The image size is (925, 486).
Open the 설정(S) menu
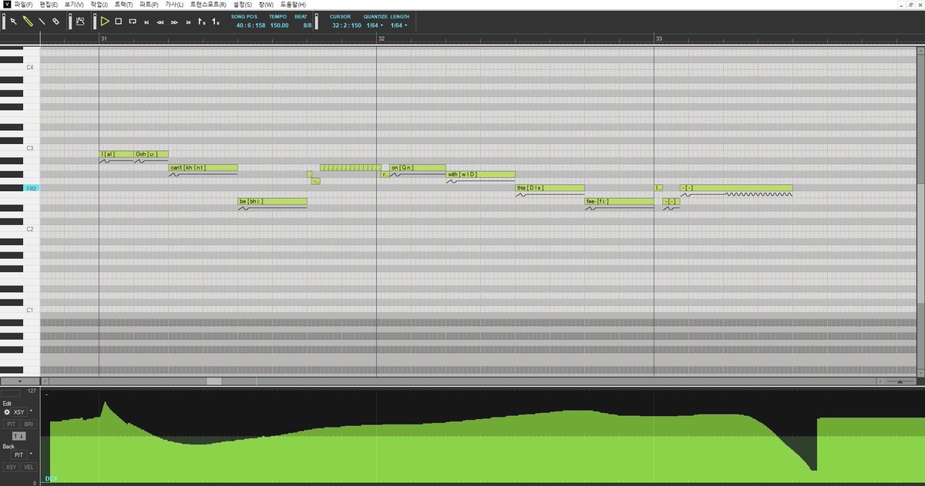point(243,5)
